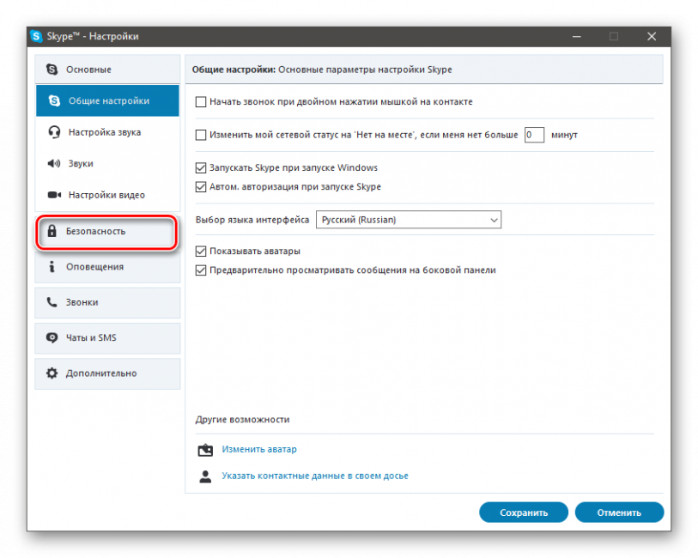Click the gear icon beside Дополнительно
698x558 pixels.
pos(52,373)
